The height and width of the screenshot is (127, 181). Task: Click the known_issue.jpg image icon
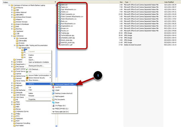click(x=60, y=40)
